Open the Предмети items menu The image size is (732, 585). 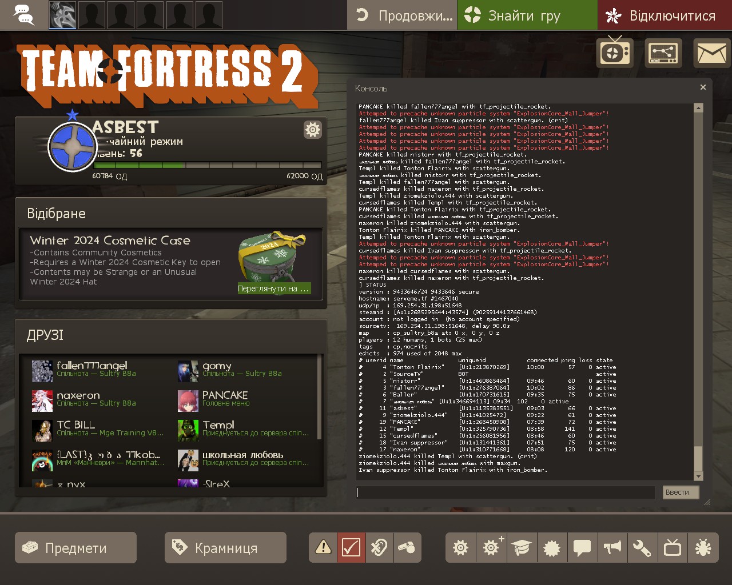click(x=75, y=548)
